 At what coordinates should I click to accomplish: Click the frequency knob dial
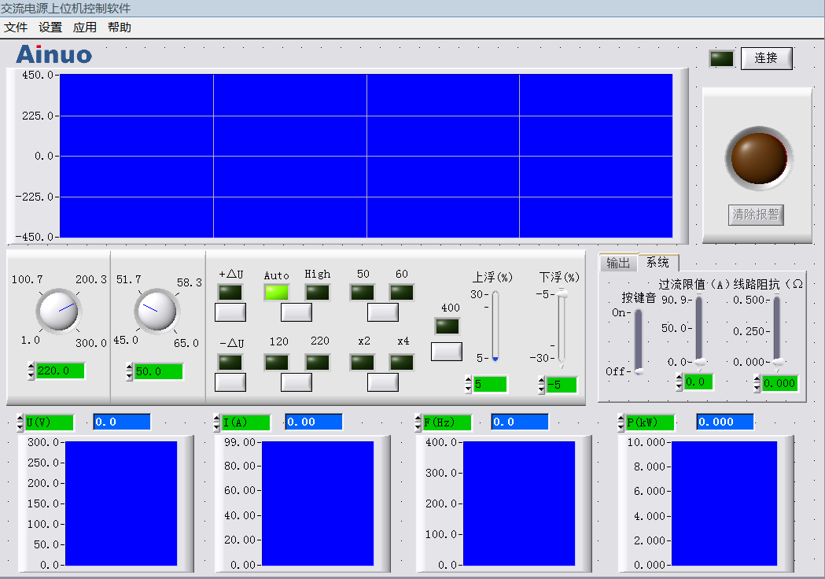pos(156,309)
